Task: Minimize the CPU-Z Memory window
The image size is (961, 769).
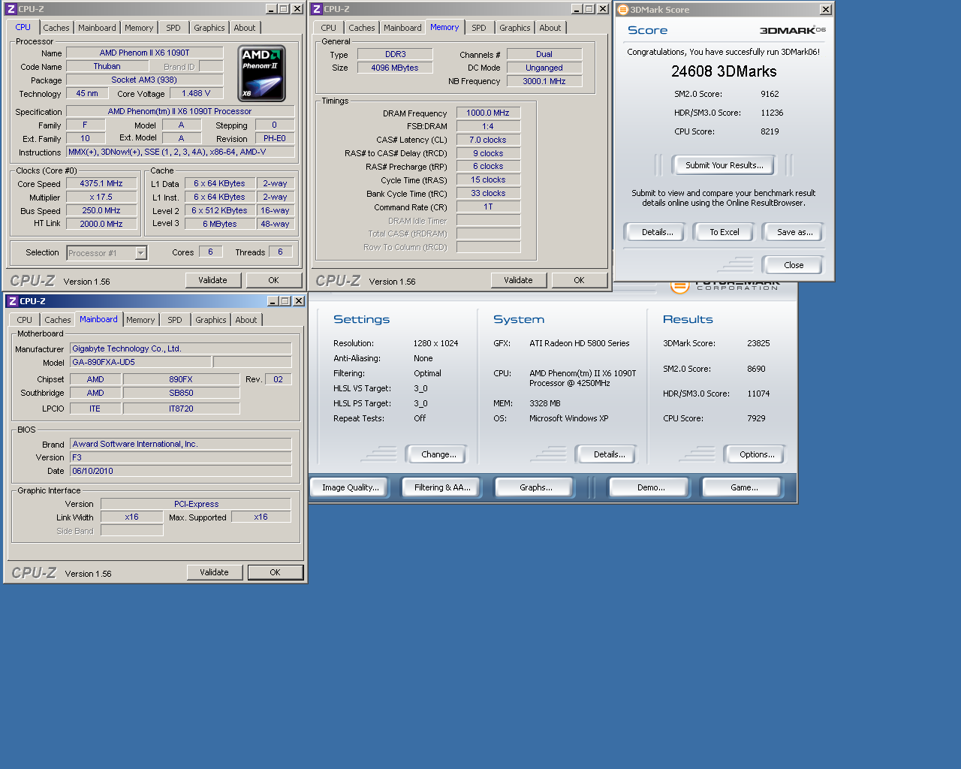Action: [576, 9]
